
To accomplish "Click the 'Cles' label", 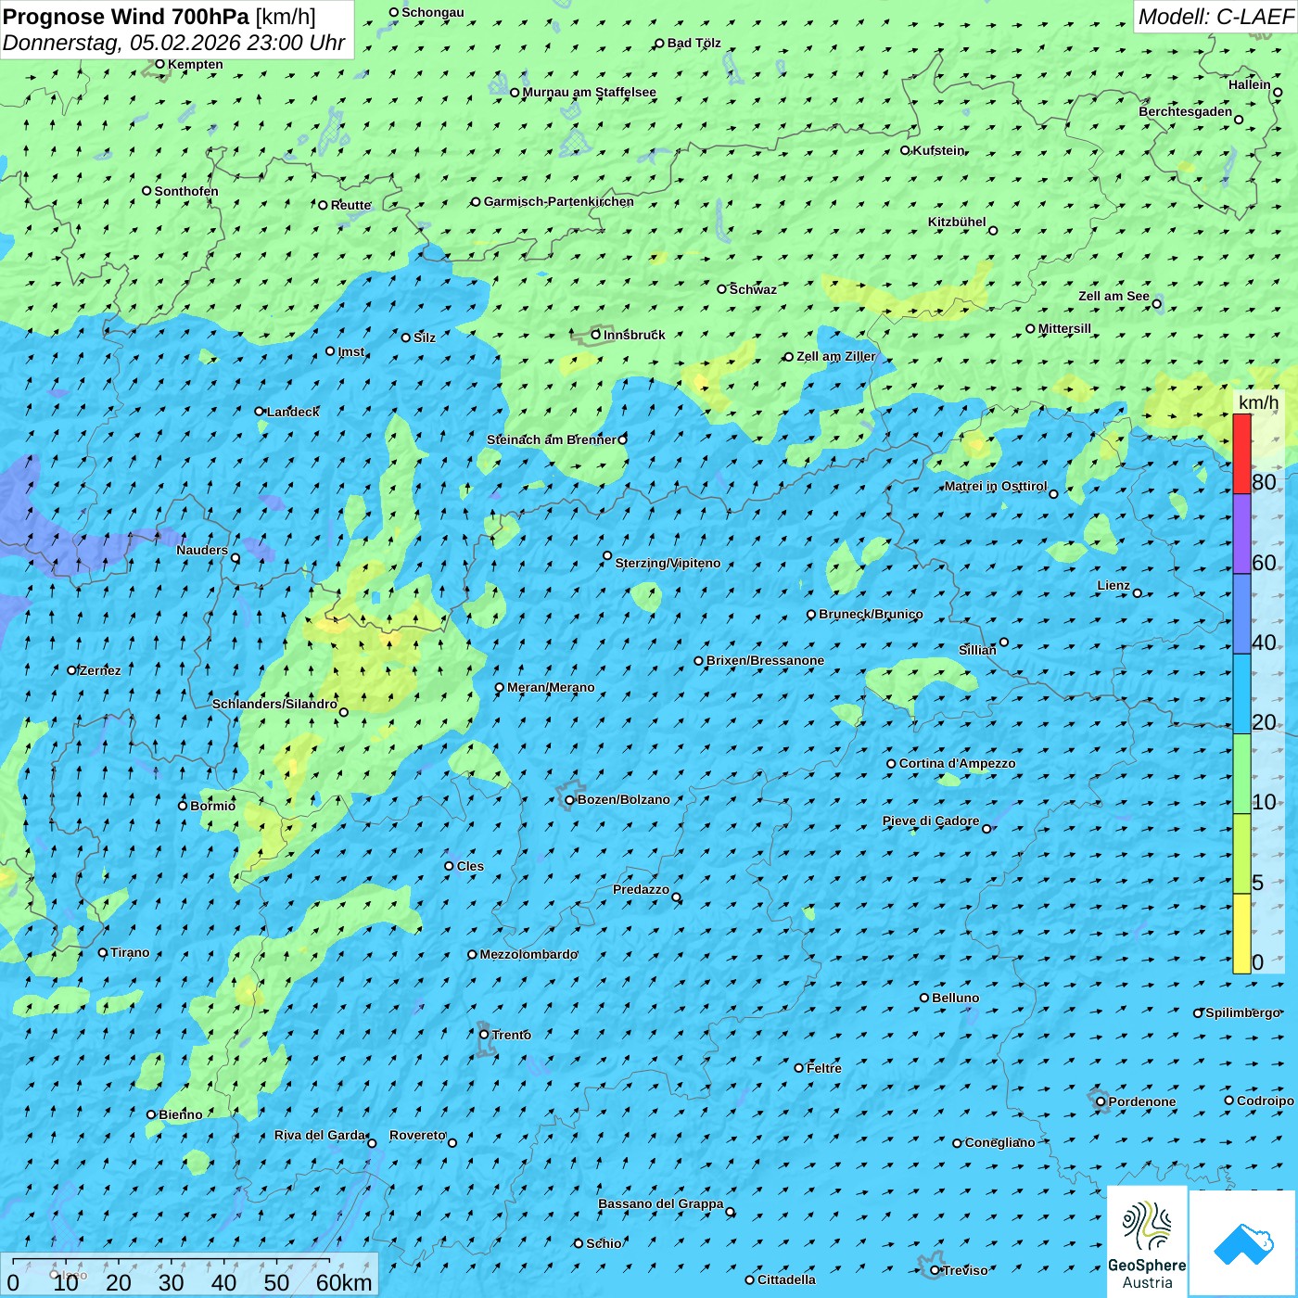I will (470, 867).
